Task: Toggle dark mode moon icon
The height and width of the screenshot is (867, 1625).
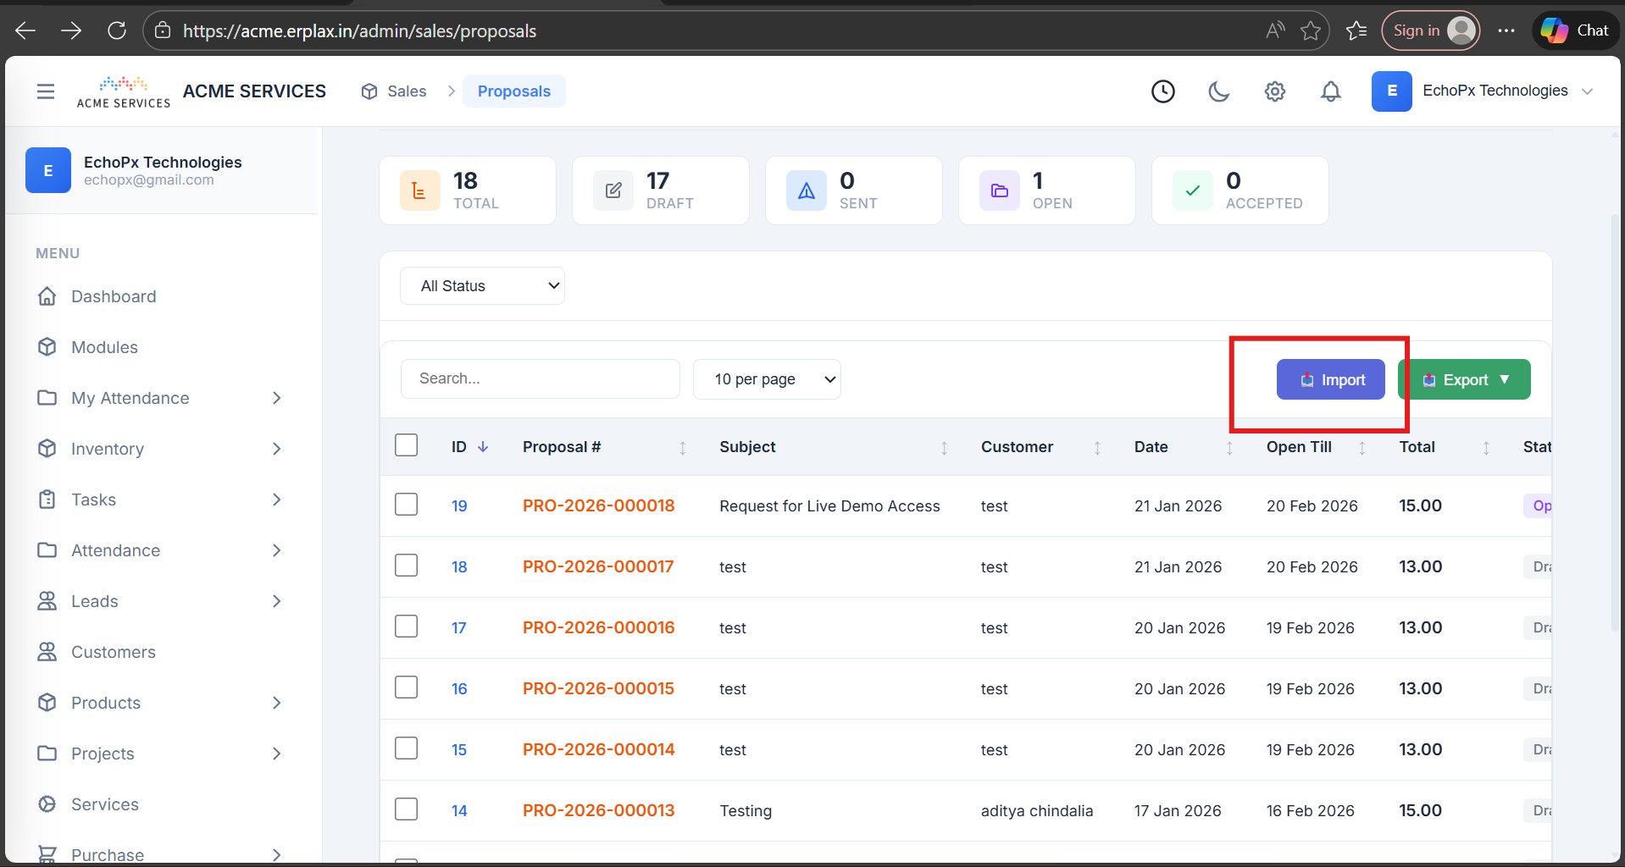Action: 1218,91
